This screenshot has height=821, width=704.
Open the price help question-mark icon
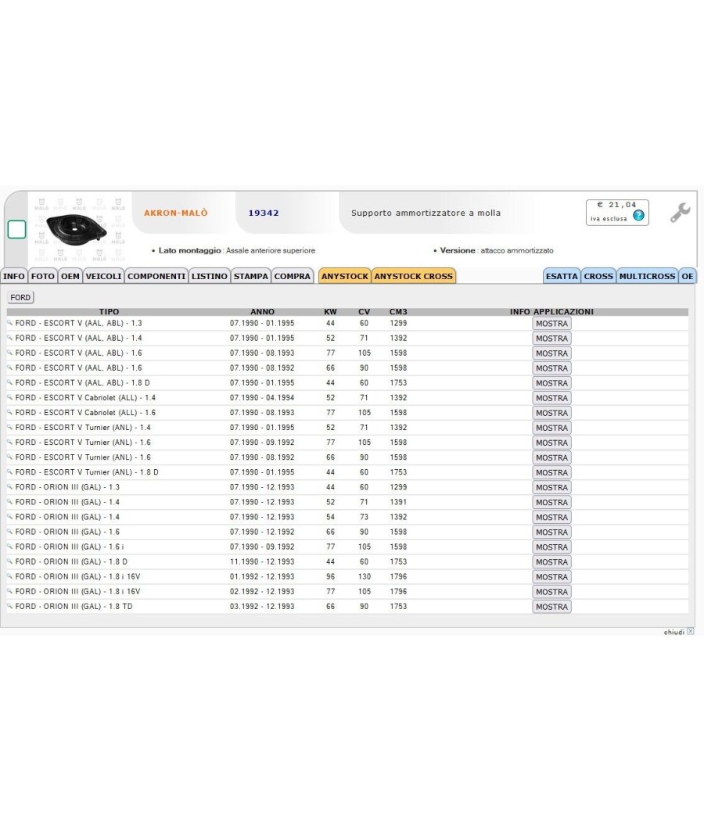point(638,215)
